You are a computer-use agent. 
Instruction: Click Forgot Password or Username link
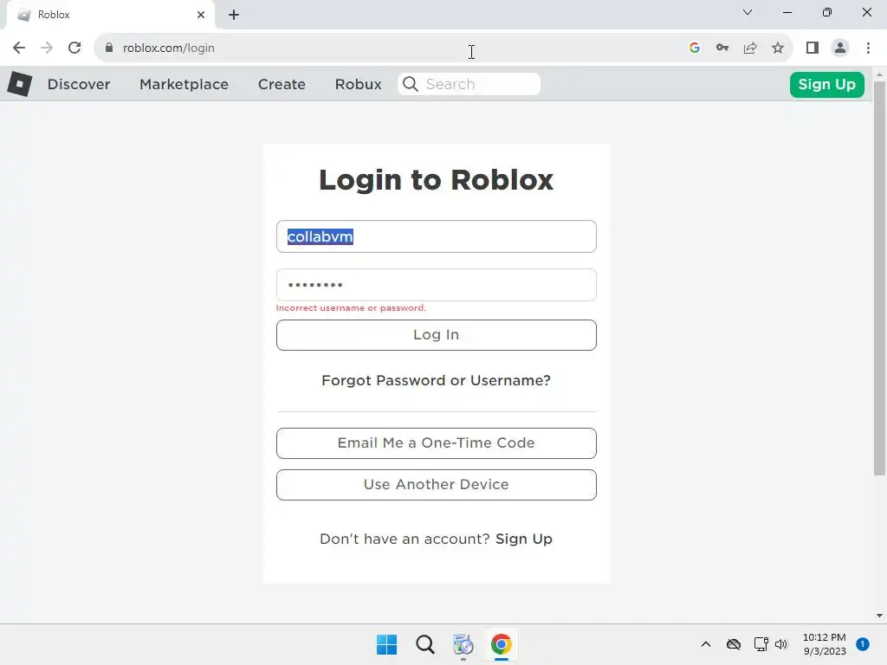click(x=437, y=381)
